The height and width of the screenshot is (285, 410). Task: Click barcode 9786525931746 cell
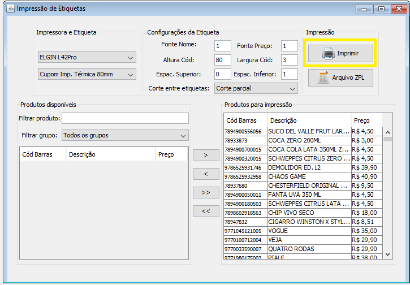click(245, 167)
